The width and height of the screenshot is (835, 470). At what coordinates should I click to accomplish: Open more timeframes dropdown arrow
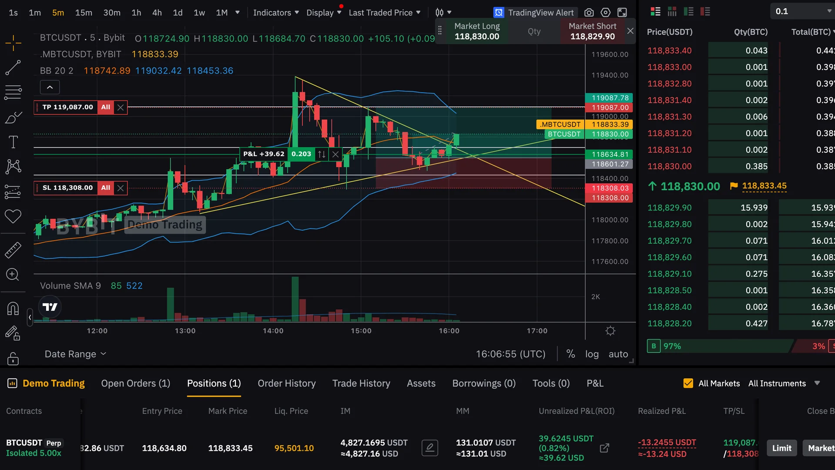pos(238,13)
